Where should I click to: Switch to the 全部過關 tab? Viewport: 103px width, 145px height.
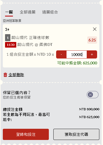(x=28, y=12)
